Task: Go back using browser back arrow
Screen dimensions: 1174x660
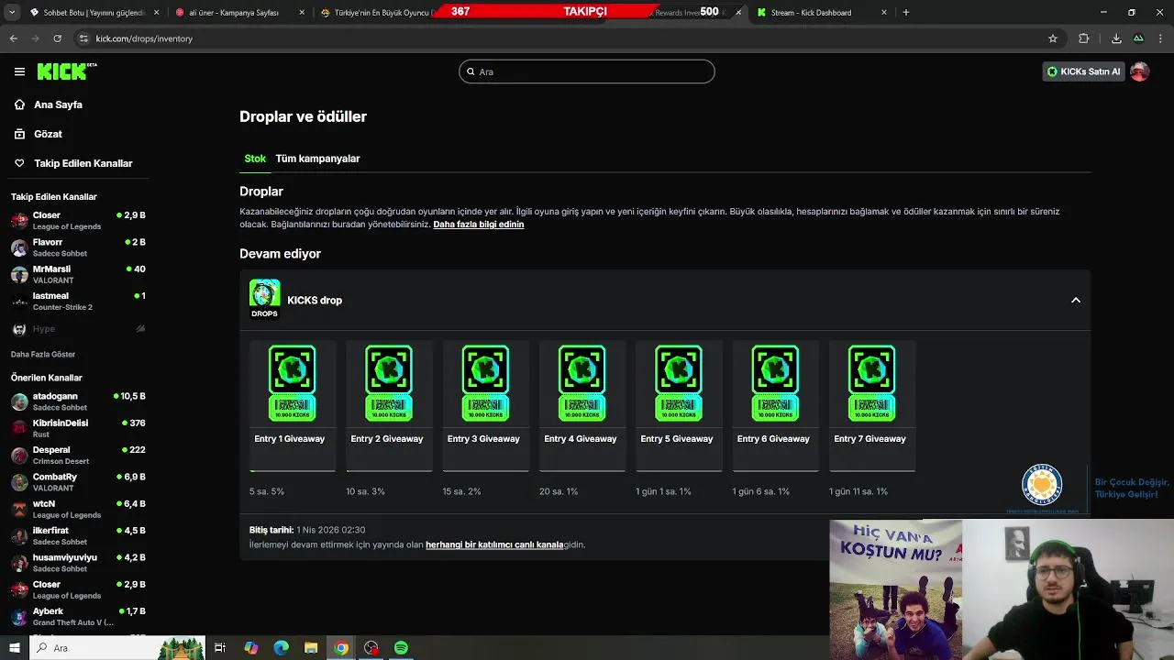Action: (13, 38)
